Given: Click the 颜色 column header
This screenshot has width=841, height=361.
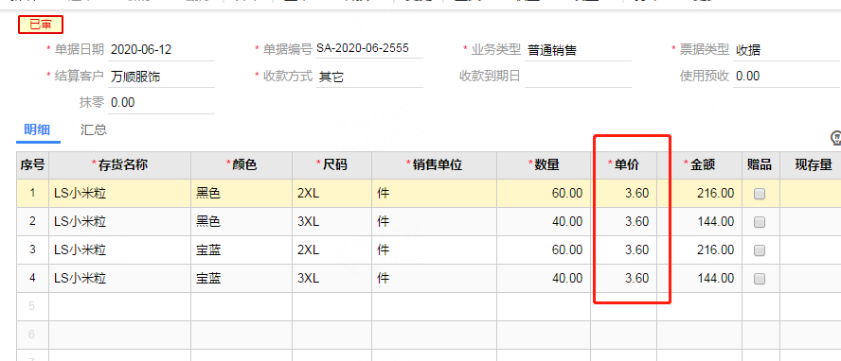Looking at the screenshot, I should point(242,165).
